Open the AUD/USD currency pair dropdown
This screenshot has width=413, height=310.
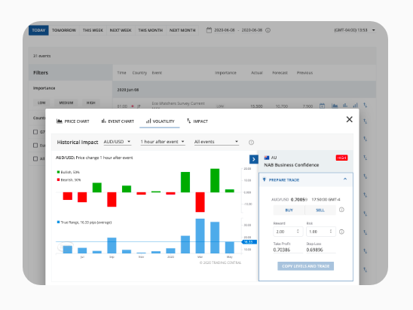[x=118, y=142]
